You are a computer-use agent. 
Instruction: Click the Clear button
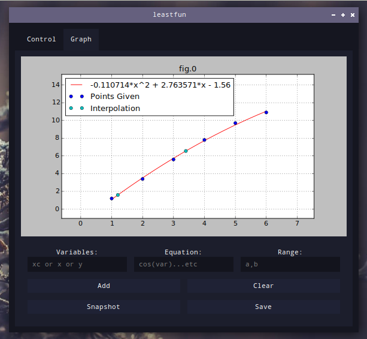(263, 286)
